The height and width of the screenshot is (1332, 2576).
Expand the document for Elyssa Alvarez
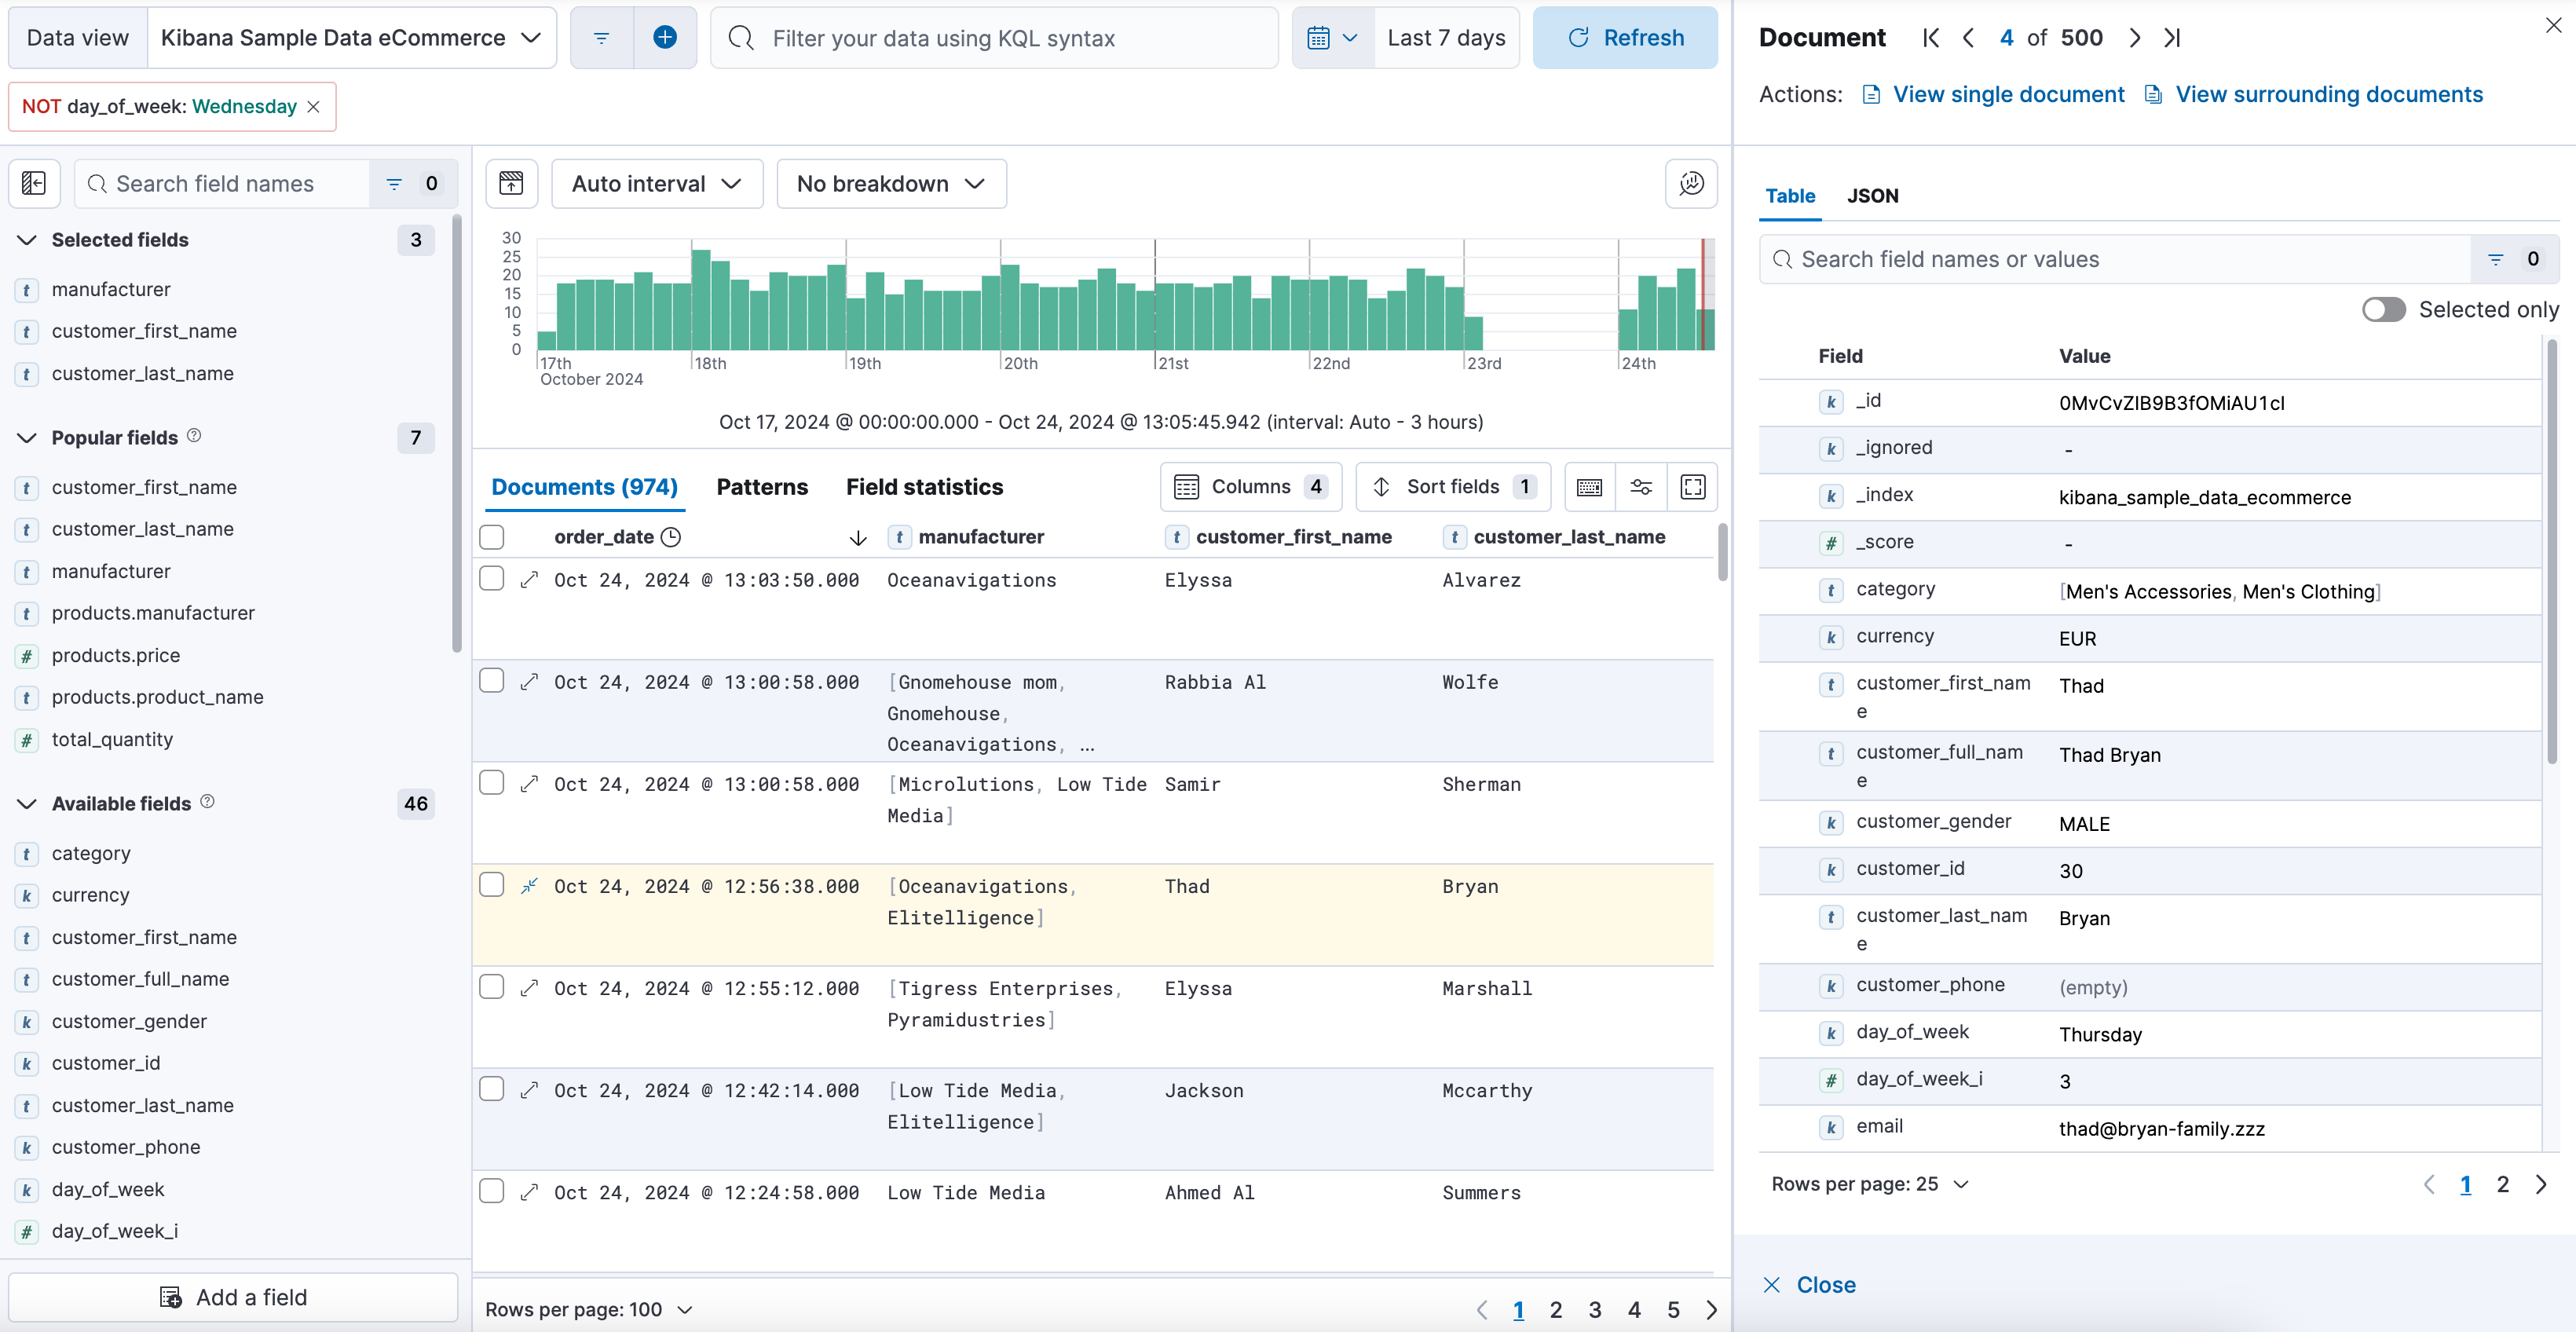[x=529, y=580]
